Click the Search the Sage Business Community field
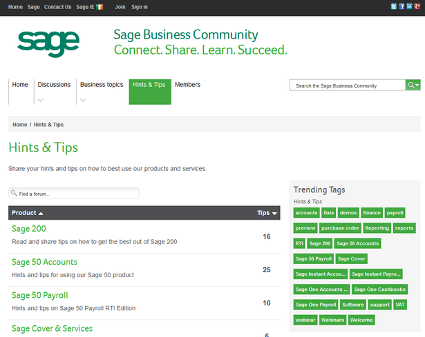The image size is (425, 337). pyautogui.click(x=348, y=85)
